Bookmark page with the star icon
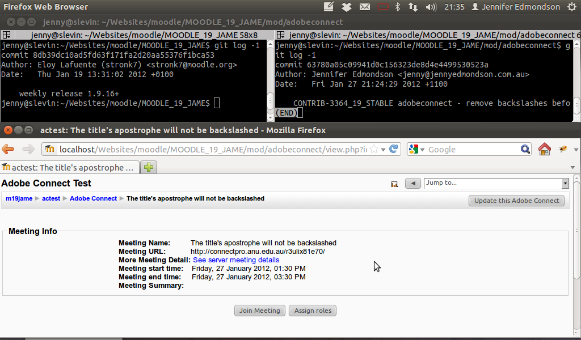This screenshot has height=340, width=581. click(374, 149)
